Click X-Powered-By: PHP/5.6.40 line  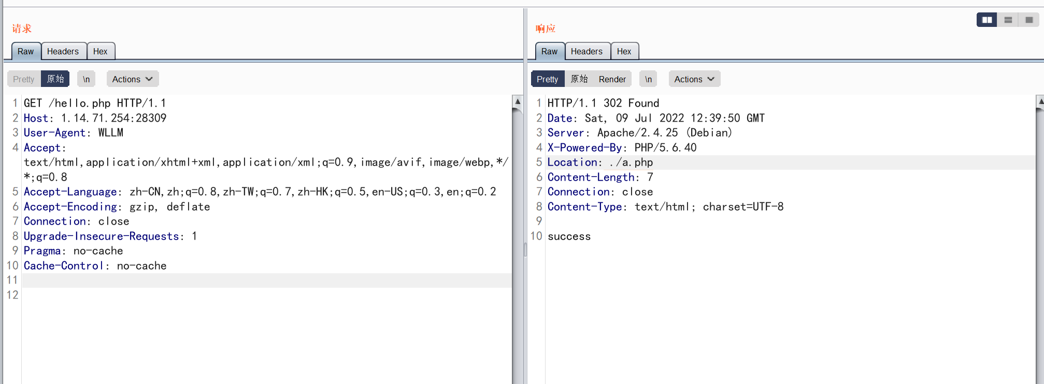[x=622, y=147]
